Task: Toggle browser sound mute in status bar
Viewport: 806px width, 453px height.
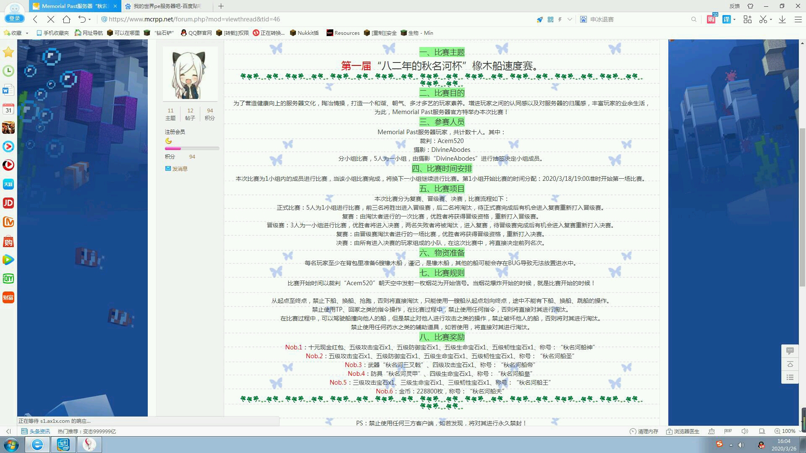Action: (x=745, y=431)
